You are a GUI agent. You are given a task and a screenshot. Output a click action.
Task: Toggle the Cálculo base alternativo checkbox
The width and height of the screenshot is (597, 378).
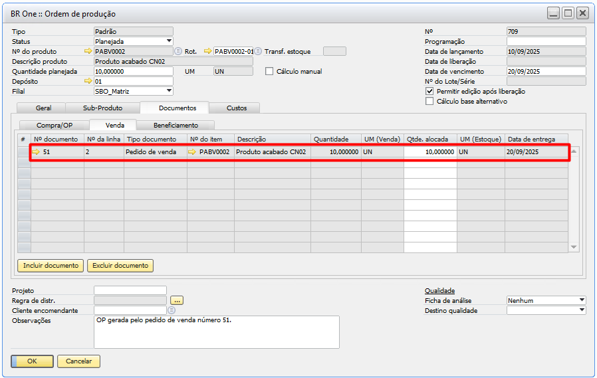click(429, 101)
